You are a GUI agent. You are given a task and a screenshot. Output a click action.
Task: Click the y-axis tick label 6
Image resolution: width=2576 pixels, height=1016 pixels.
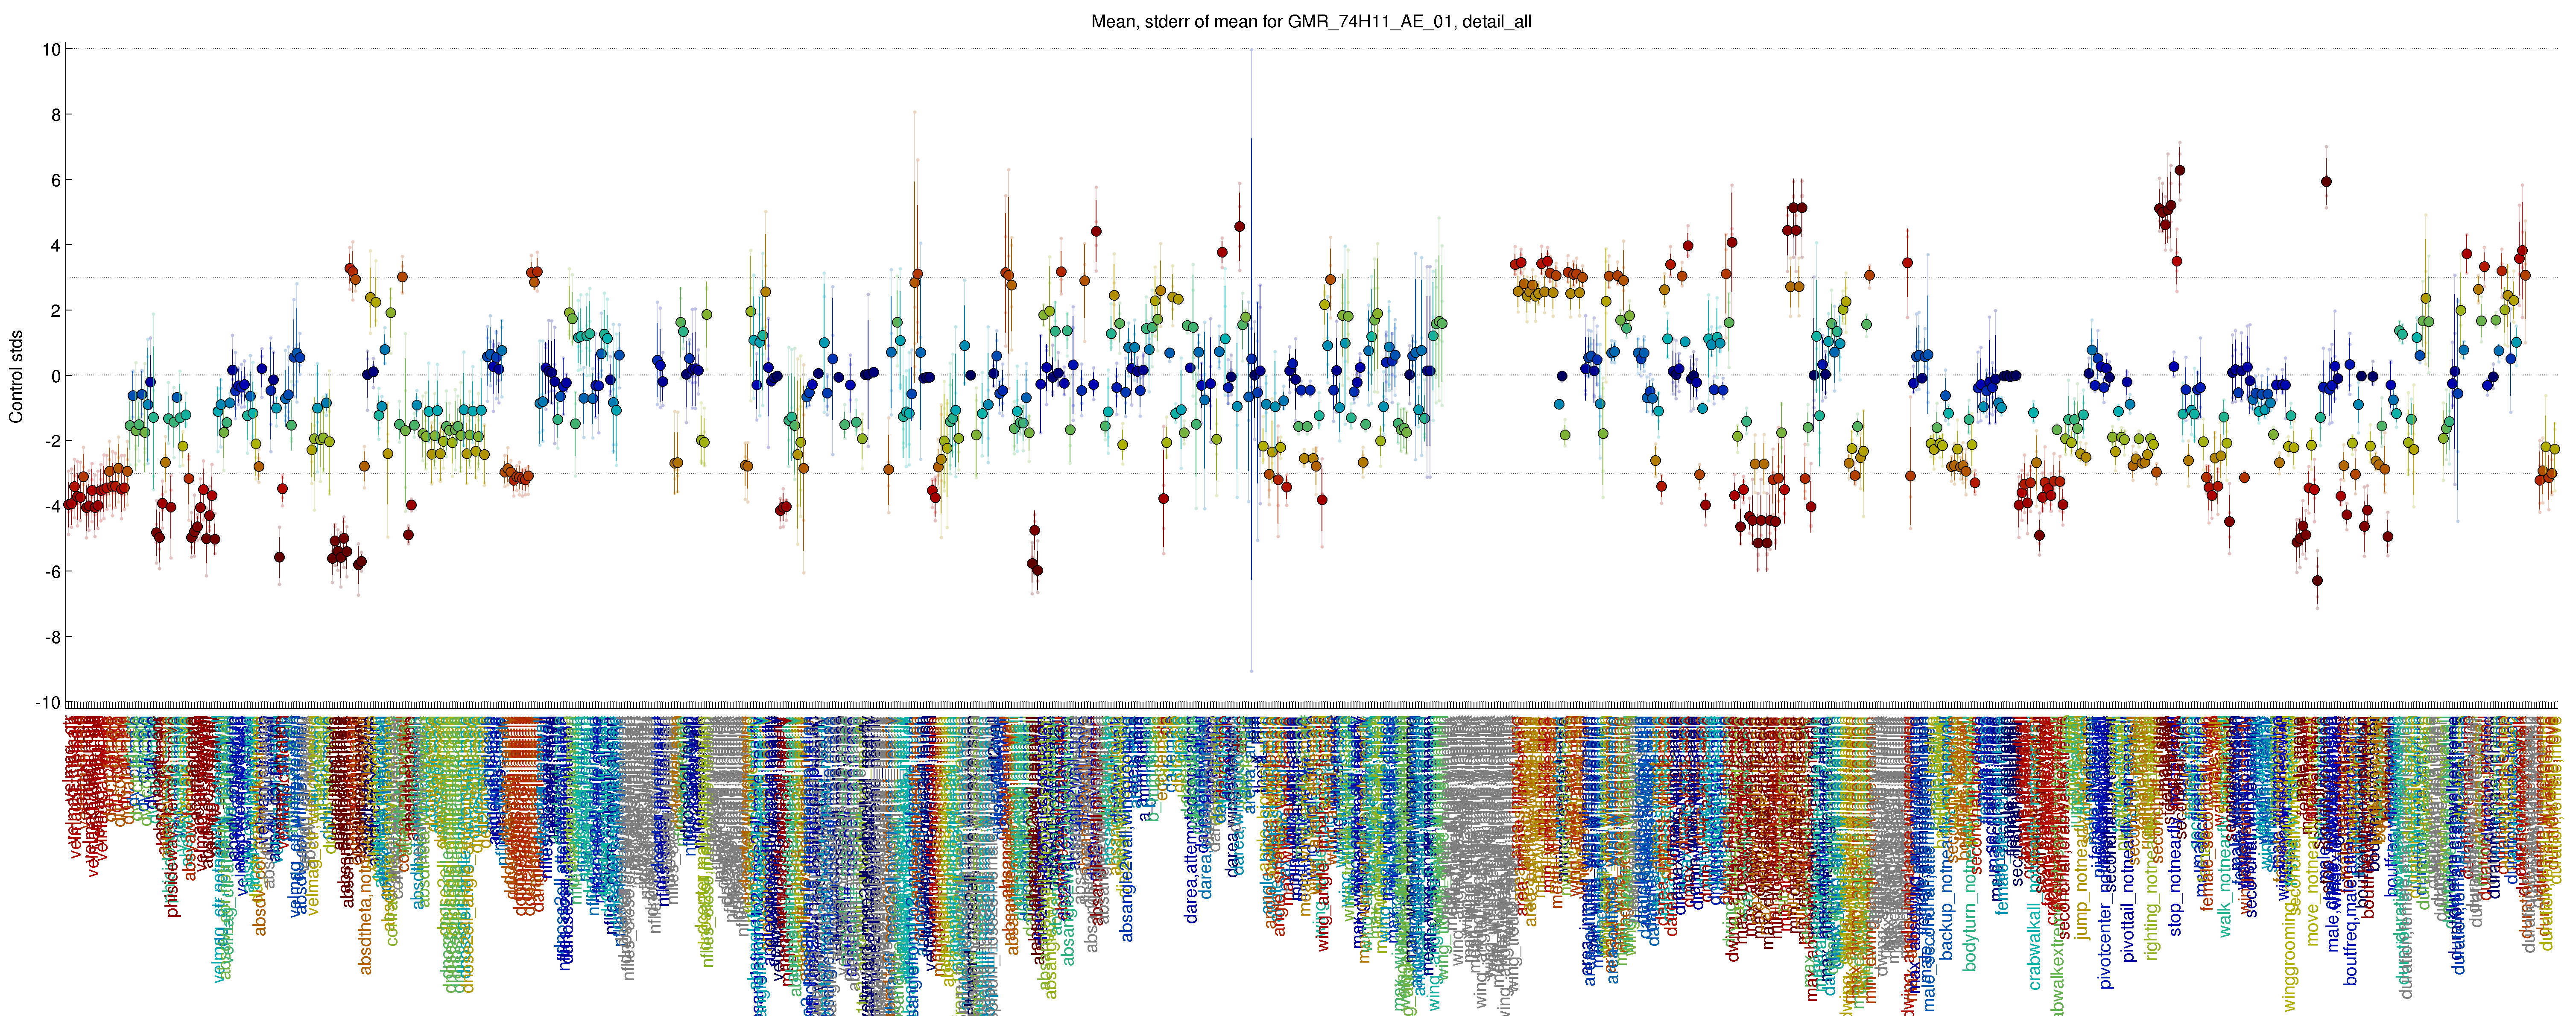56,180
